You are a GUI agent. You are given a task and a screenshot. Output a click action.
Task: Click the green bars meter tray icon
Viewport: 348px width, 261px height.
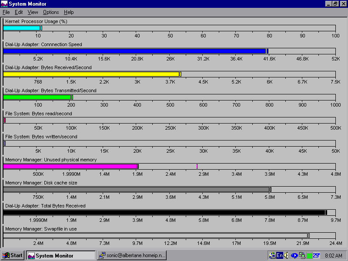click(309, 255)
